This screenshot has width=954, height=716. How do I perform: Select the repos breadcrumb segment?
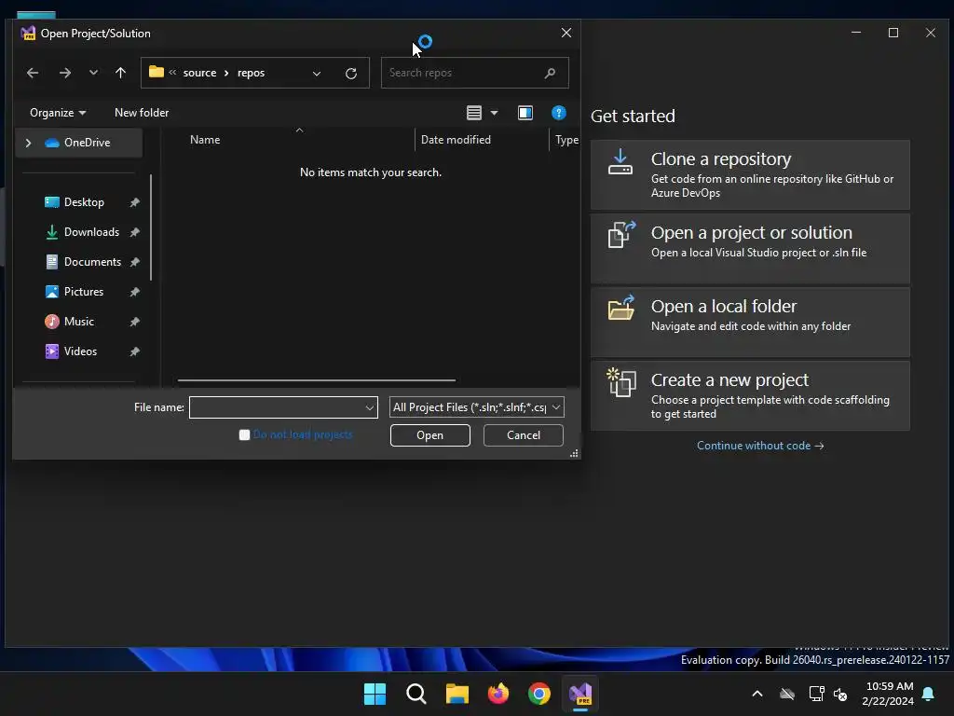click(x=251, y=73)
